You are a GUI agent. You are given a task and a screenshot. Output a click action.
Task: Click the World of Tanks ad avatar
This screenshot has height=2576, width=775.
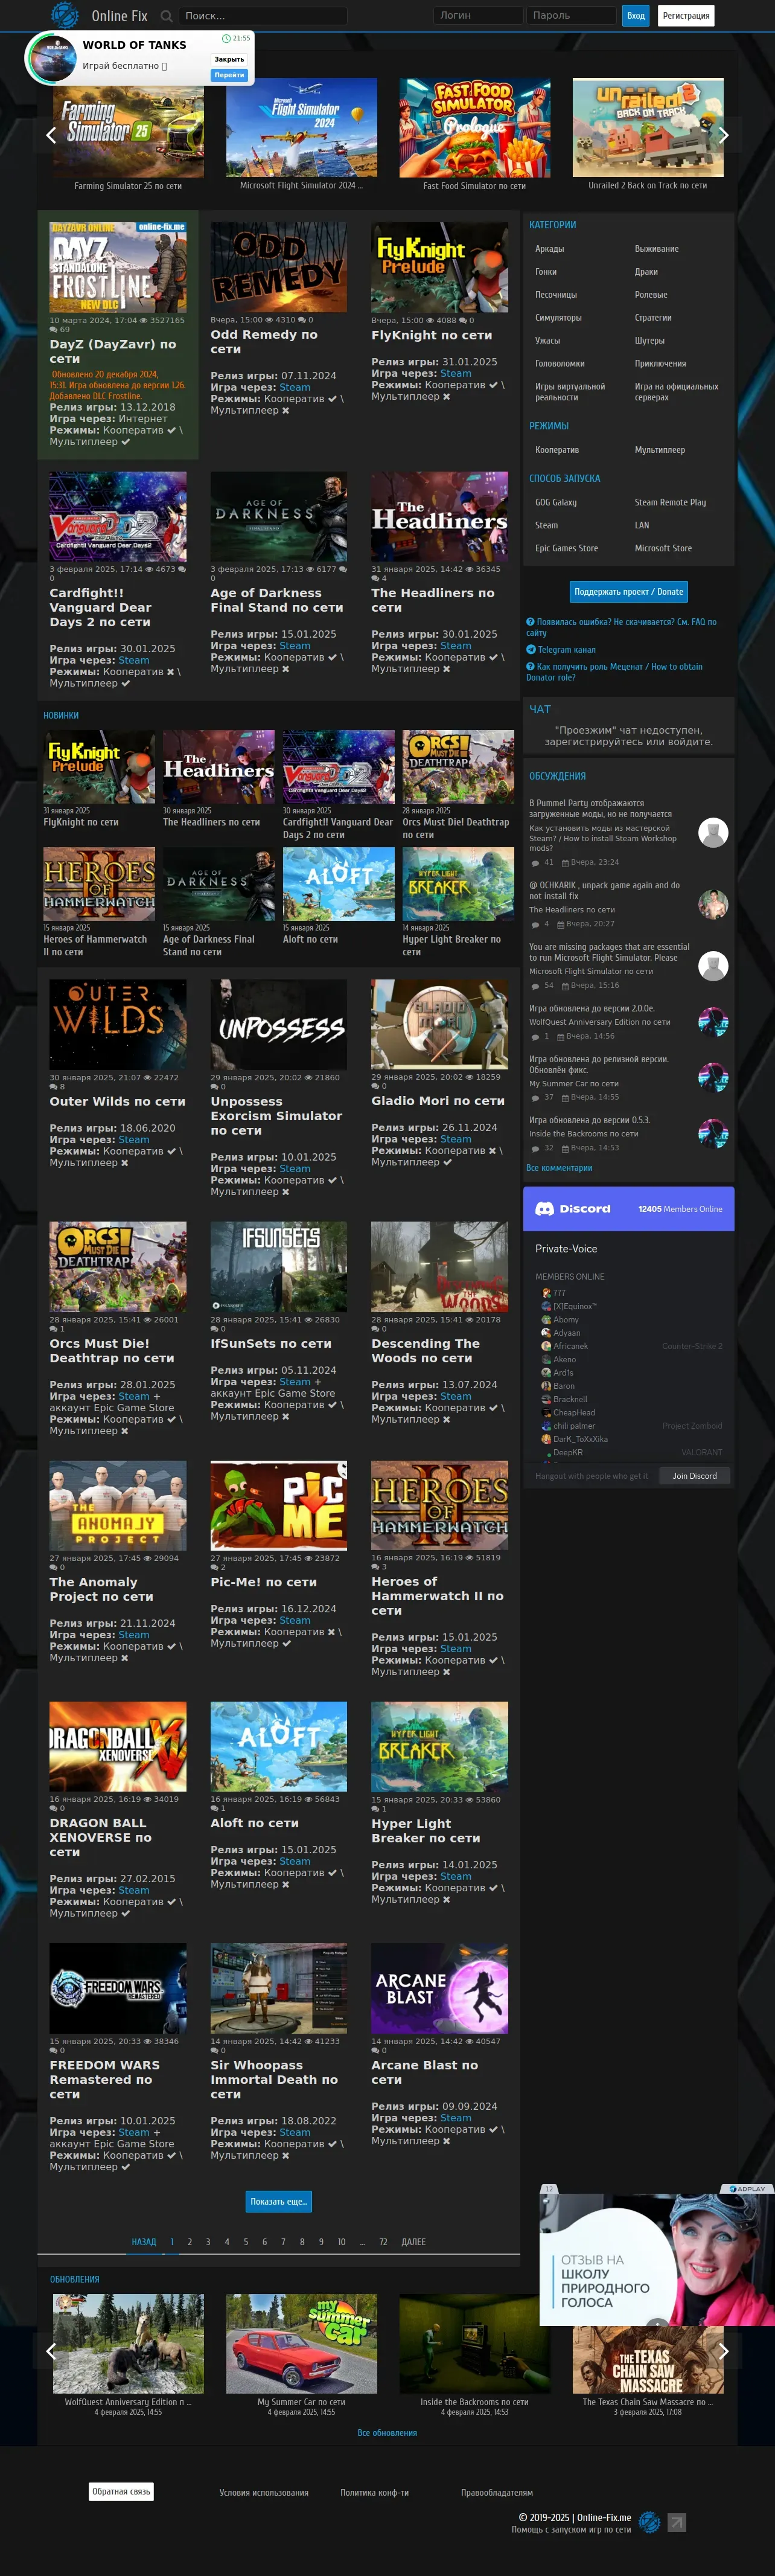(x=52, y=58)
